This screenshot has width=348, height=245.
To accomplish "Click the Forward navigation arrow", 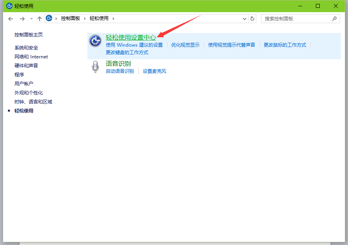I will 22,19.
